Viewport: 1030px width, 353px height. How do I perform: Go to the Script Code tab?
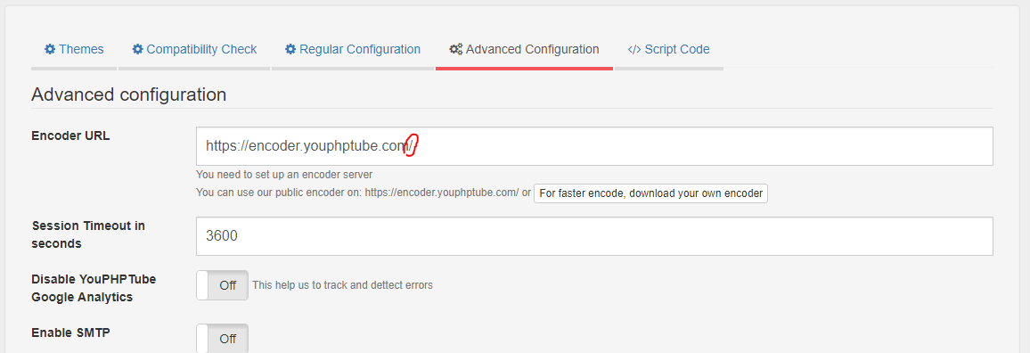point(669,49)
